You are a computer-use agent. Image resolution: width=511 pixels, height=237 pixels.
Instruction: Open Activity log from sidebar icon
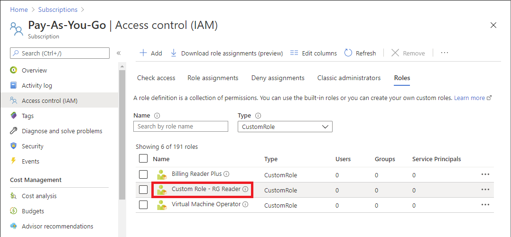pos(14,85)
